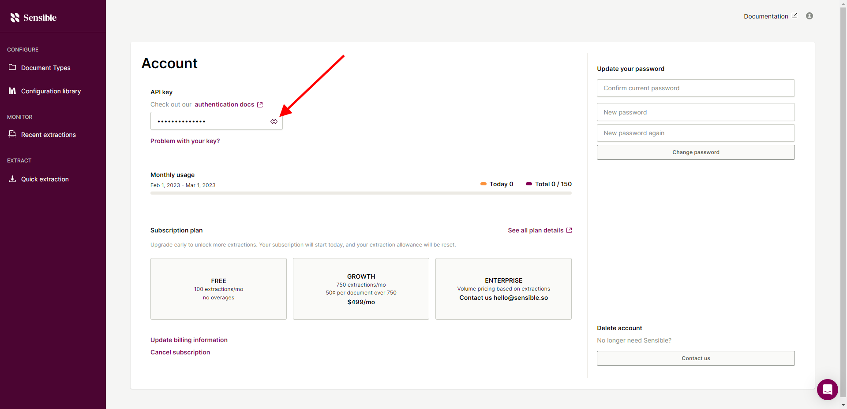Click 'Problem with your key?' link
847x409 pixels.
pyautogui.click(x=185, y=141)
